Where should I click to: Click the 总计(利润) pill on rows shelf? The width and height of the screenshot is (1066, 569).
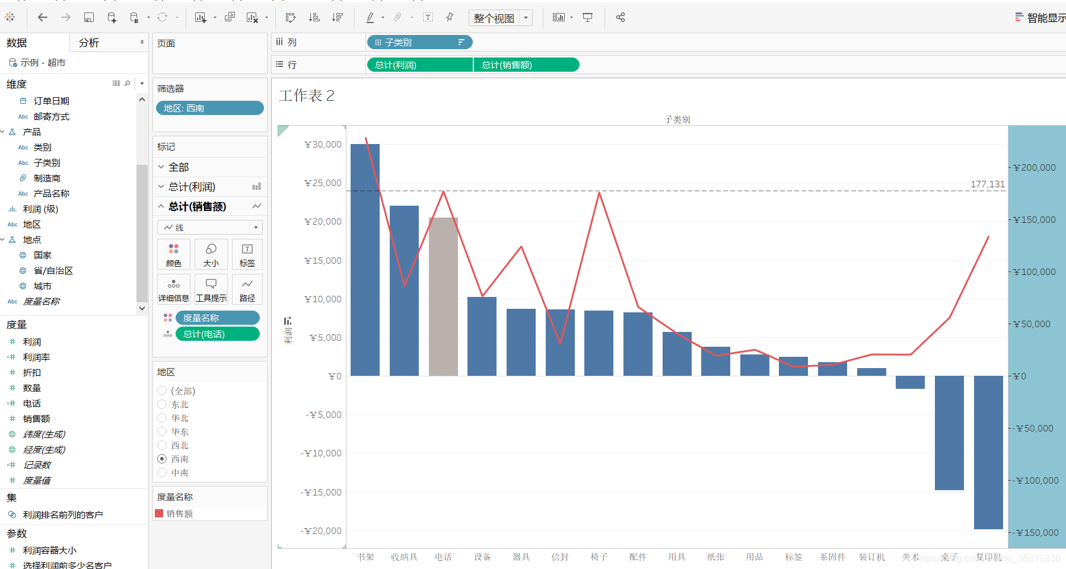click(x=420, y=65)
